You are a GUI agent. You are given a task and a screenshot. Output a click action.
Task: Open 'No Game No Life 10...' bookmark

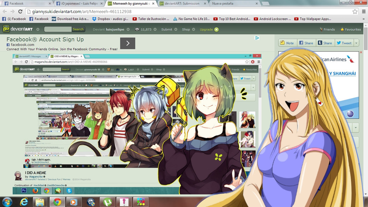coord(191,19)
